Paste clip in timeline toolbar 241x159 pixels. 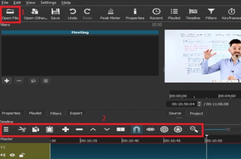click(x=49, y=129)
